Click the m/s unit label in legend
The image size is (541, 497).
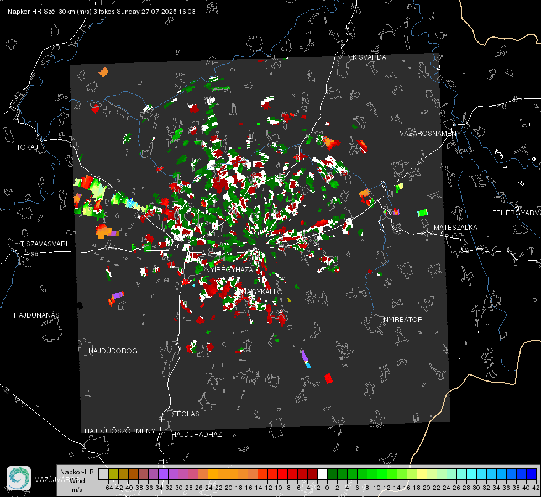coord(77,490)
